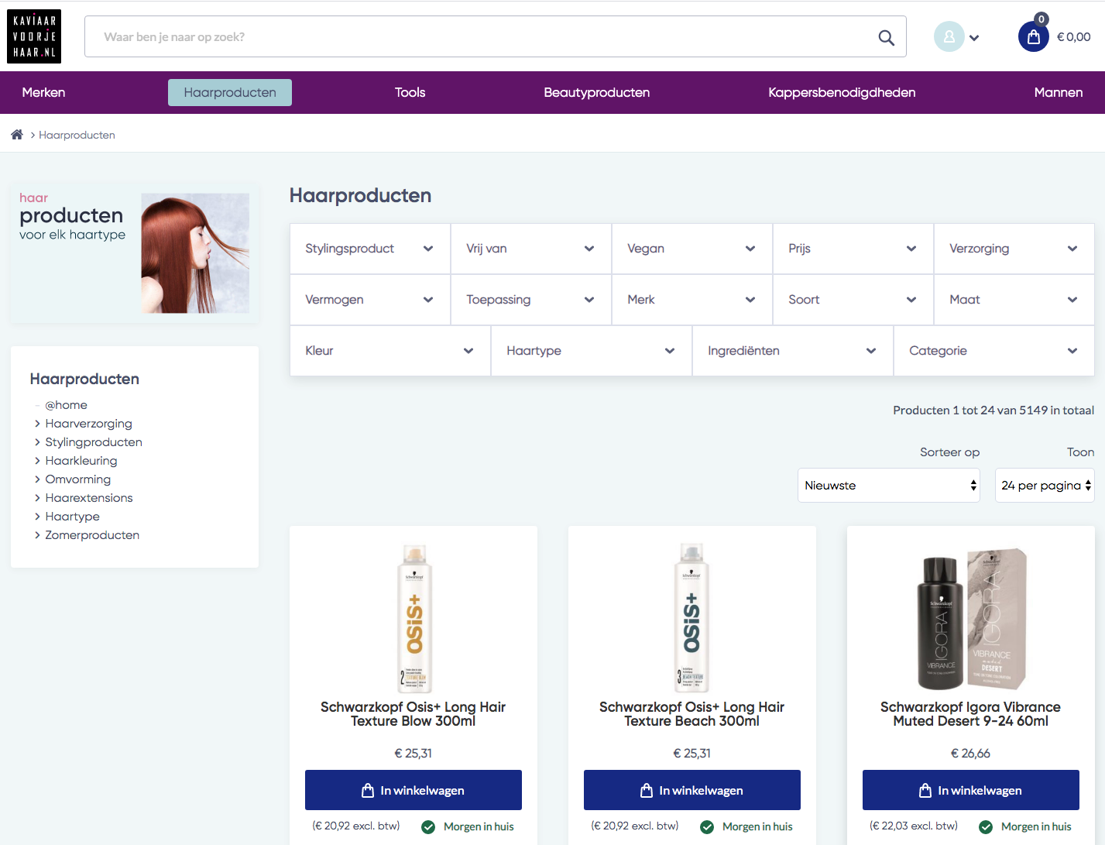
Task: Open the user account icon
Action: [x=949, y=36]
